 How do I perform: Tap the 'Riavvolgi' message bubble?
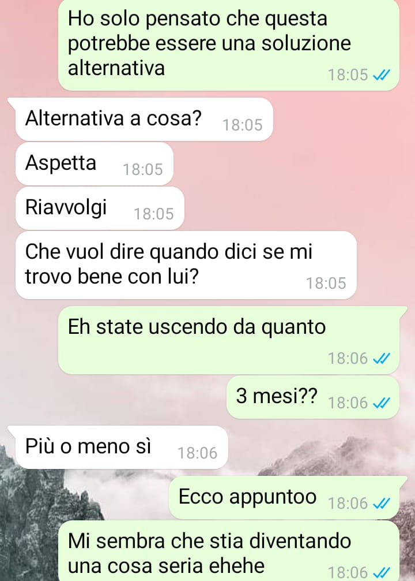click(100, 208)
